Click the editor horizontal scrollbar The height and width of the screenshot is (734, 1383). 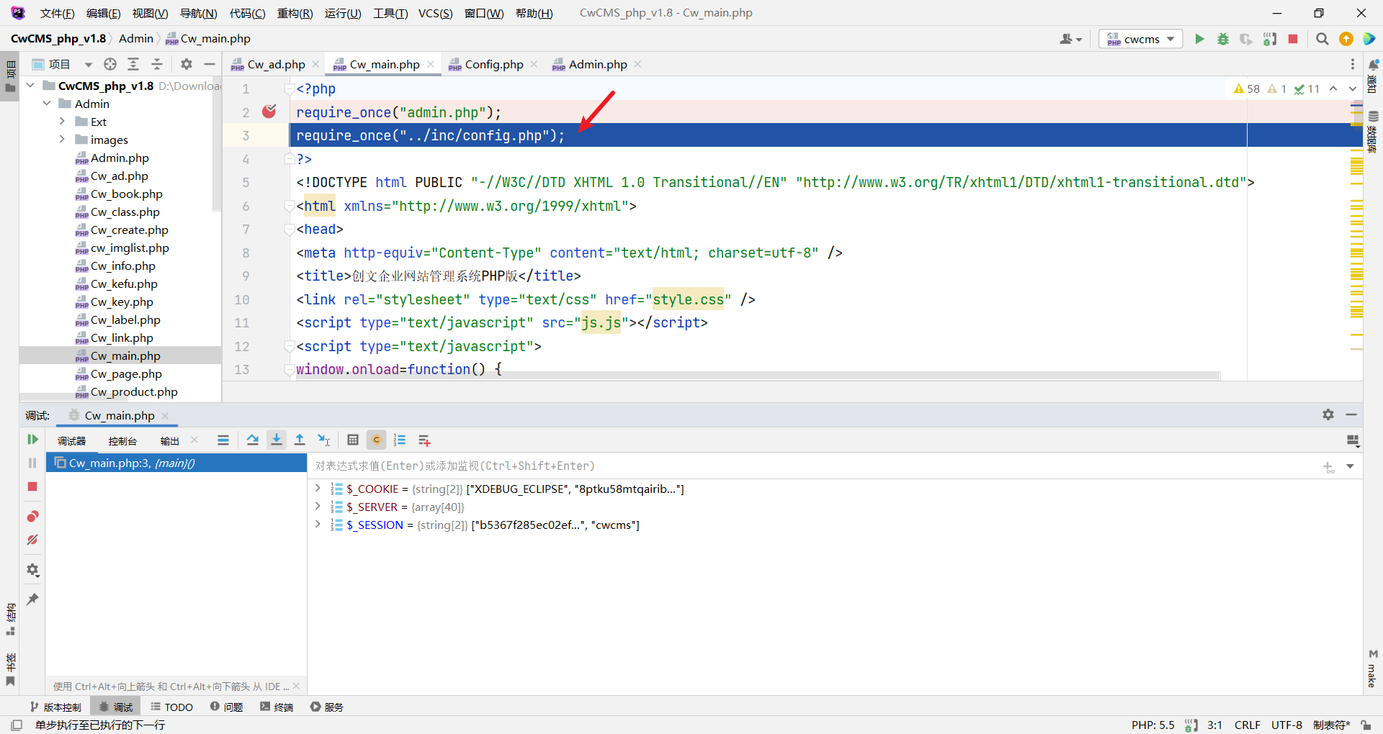pos(756,376)
